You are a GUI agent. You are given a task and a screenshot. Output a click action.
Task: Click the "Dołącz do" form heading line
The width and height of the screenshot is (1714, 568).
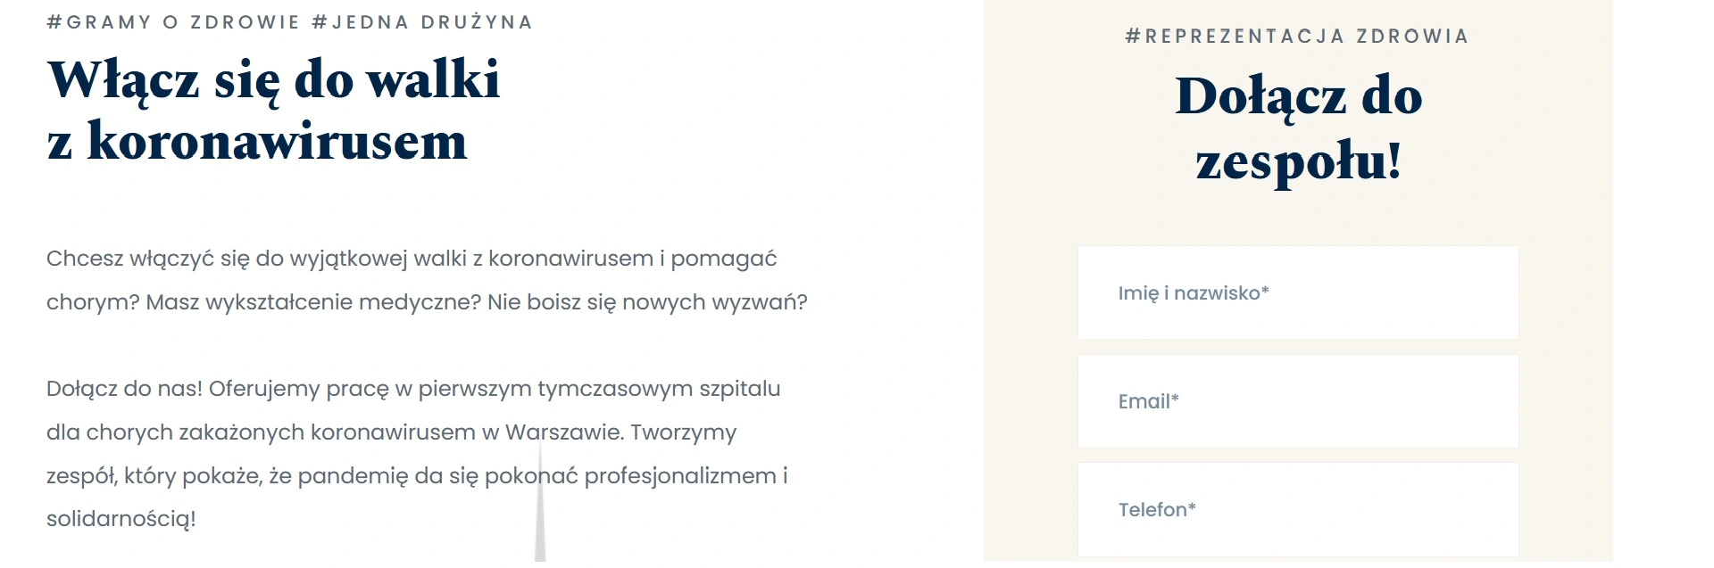(1298, 96)
